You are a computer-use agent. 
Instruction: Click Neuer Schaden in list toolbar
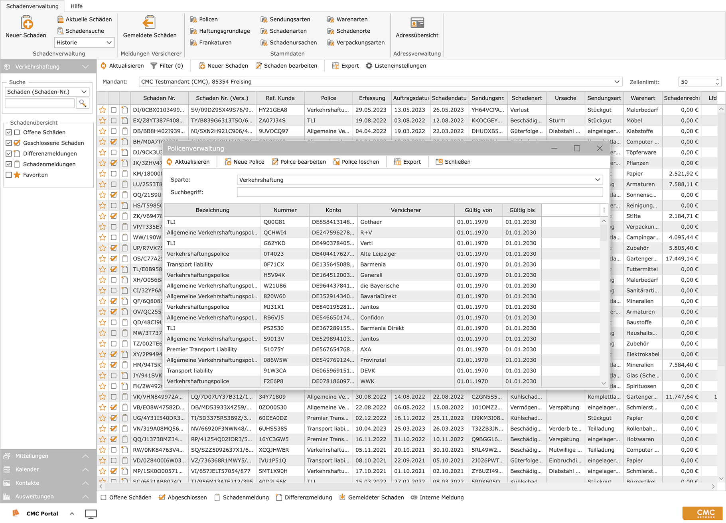pos(223,66)
